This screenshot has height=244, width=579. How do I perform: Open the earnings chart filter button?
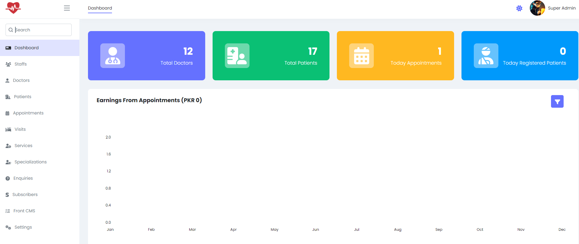tap(557, 102)
